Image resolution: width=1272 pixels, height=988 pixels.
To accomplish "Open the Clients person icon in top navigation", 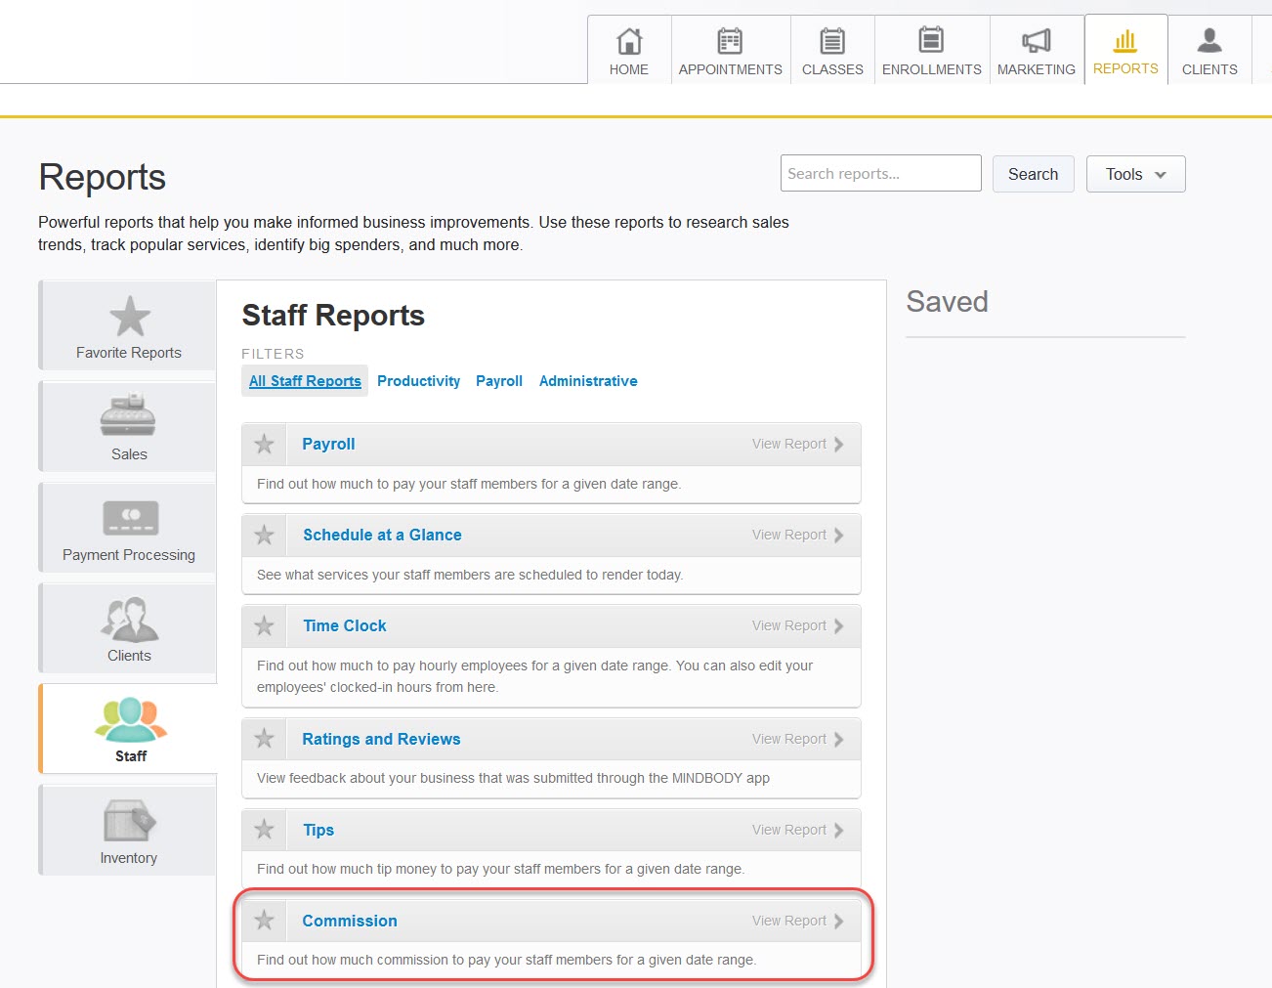I will tap(1208, 42).
